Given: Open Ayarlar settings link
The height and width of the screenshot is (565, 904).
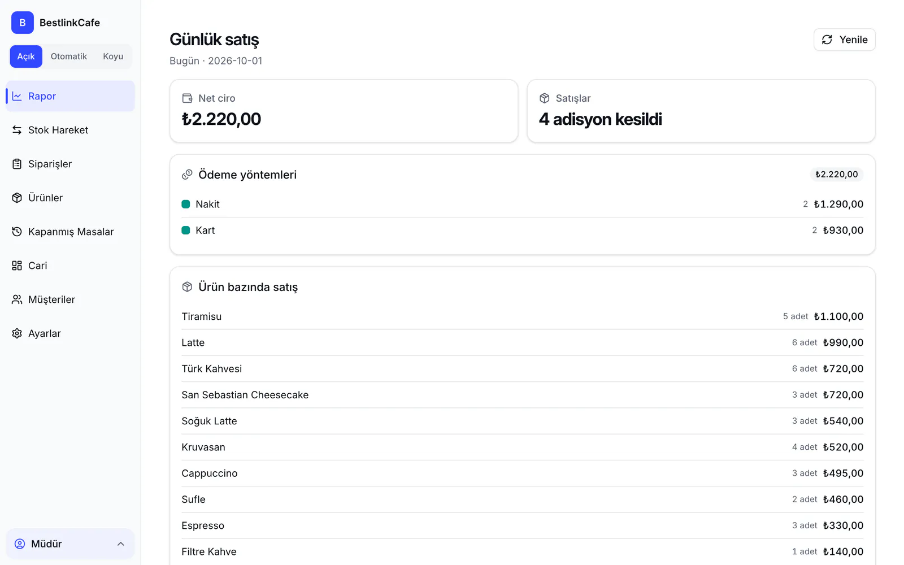Looking at the screenshot, I should pos(70,333).
